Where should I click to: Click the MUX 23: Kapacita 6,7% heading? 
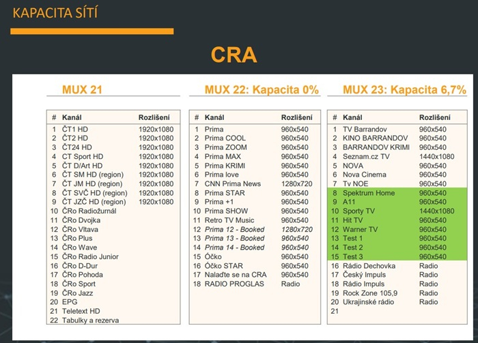coord(404,90)
